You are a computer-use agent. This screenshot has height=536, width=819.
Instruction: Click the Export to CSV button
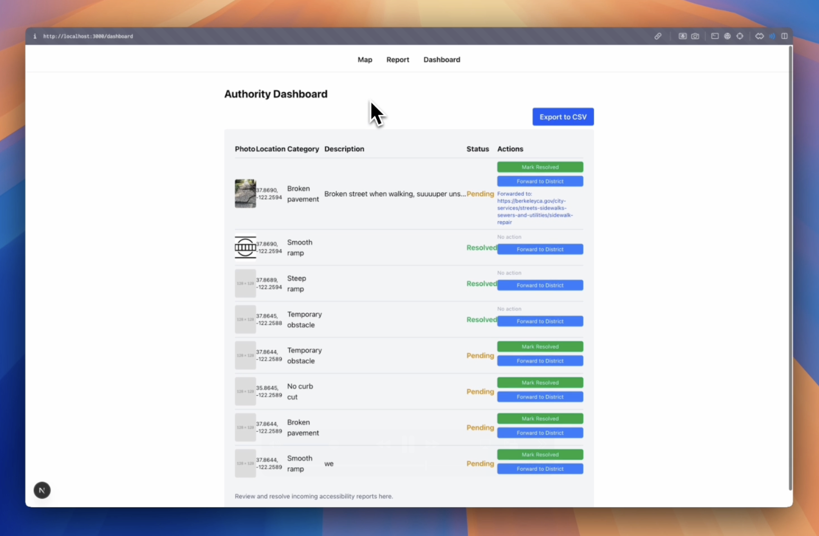[x=563, y=117]
